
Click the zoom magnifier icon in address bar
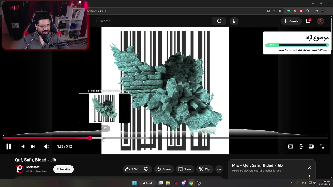274,11
